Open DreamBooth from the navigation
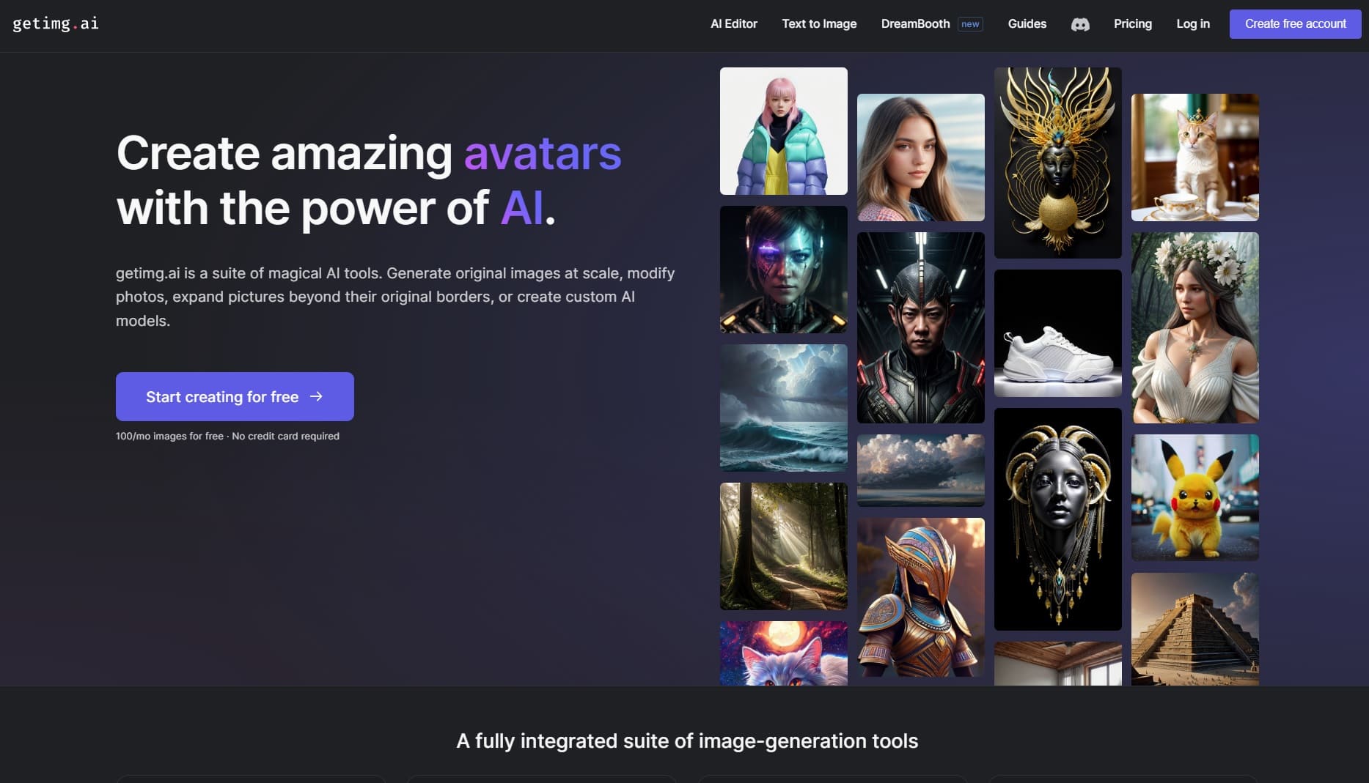 [x=915, y=23]
